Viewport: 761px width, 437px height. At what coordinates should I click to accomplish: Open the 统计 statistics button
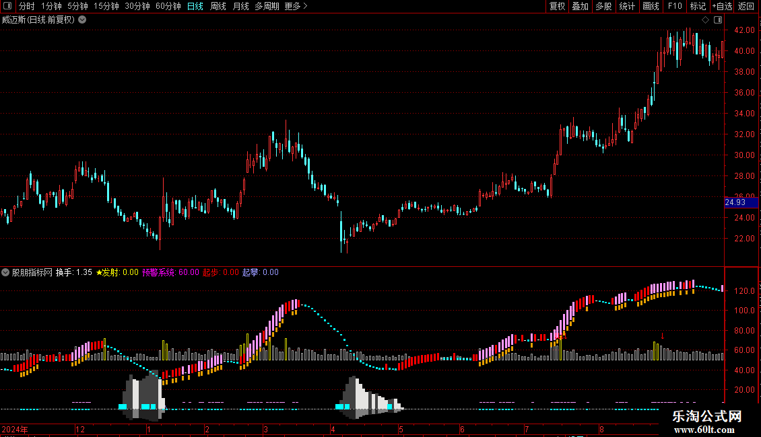627,6
